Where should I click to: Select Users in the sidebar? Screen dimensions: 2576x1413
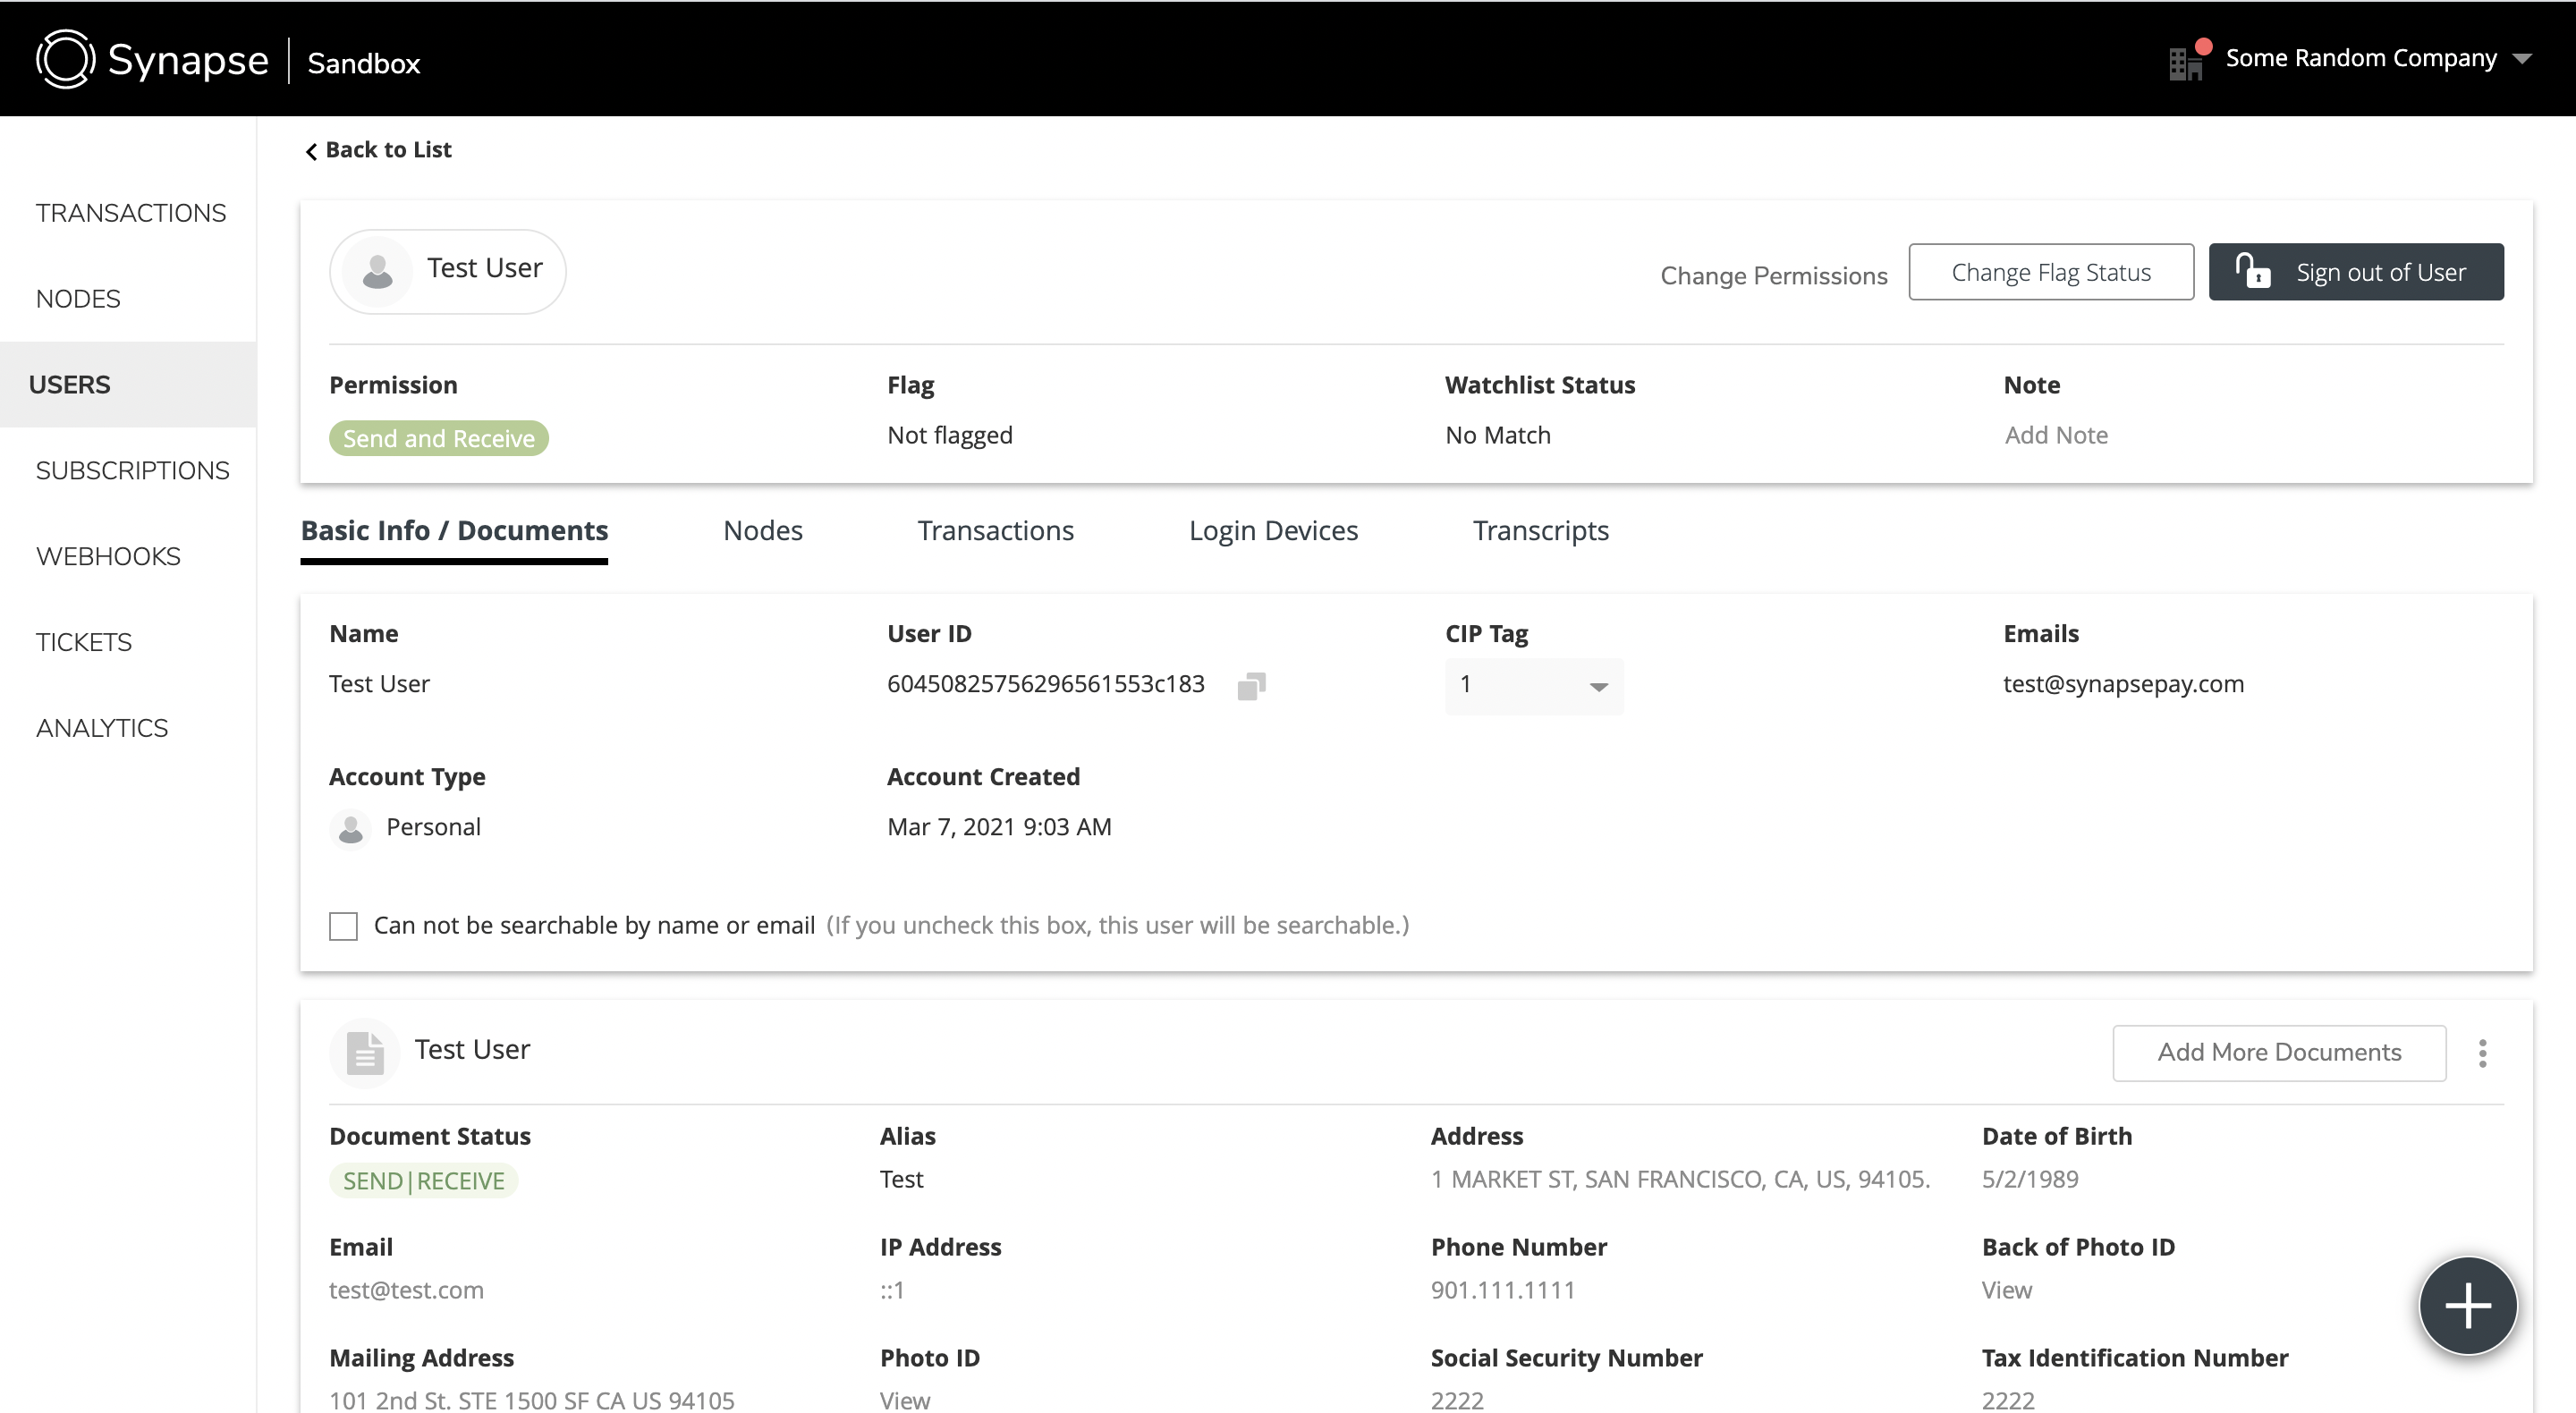click(x=128, y=385)
